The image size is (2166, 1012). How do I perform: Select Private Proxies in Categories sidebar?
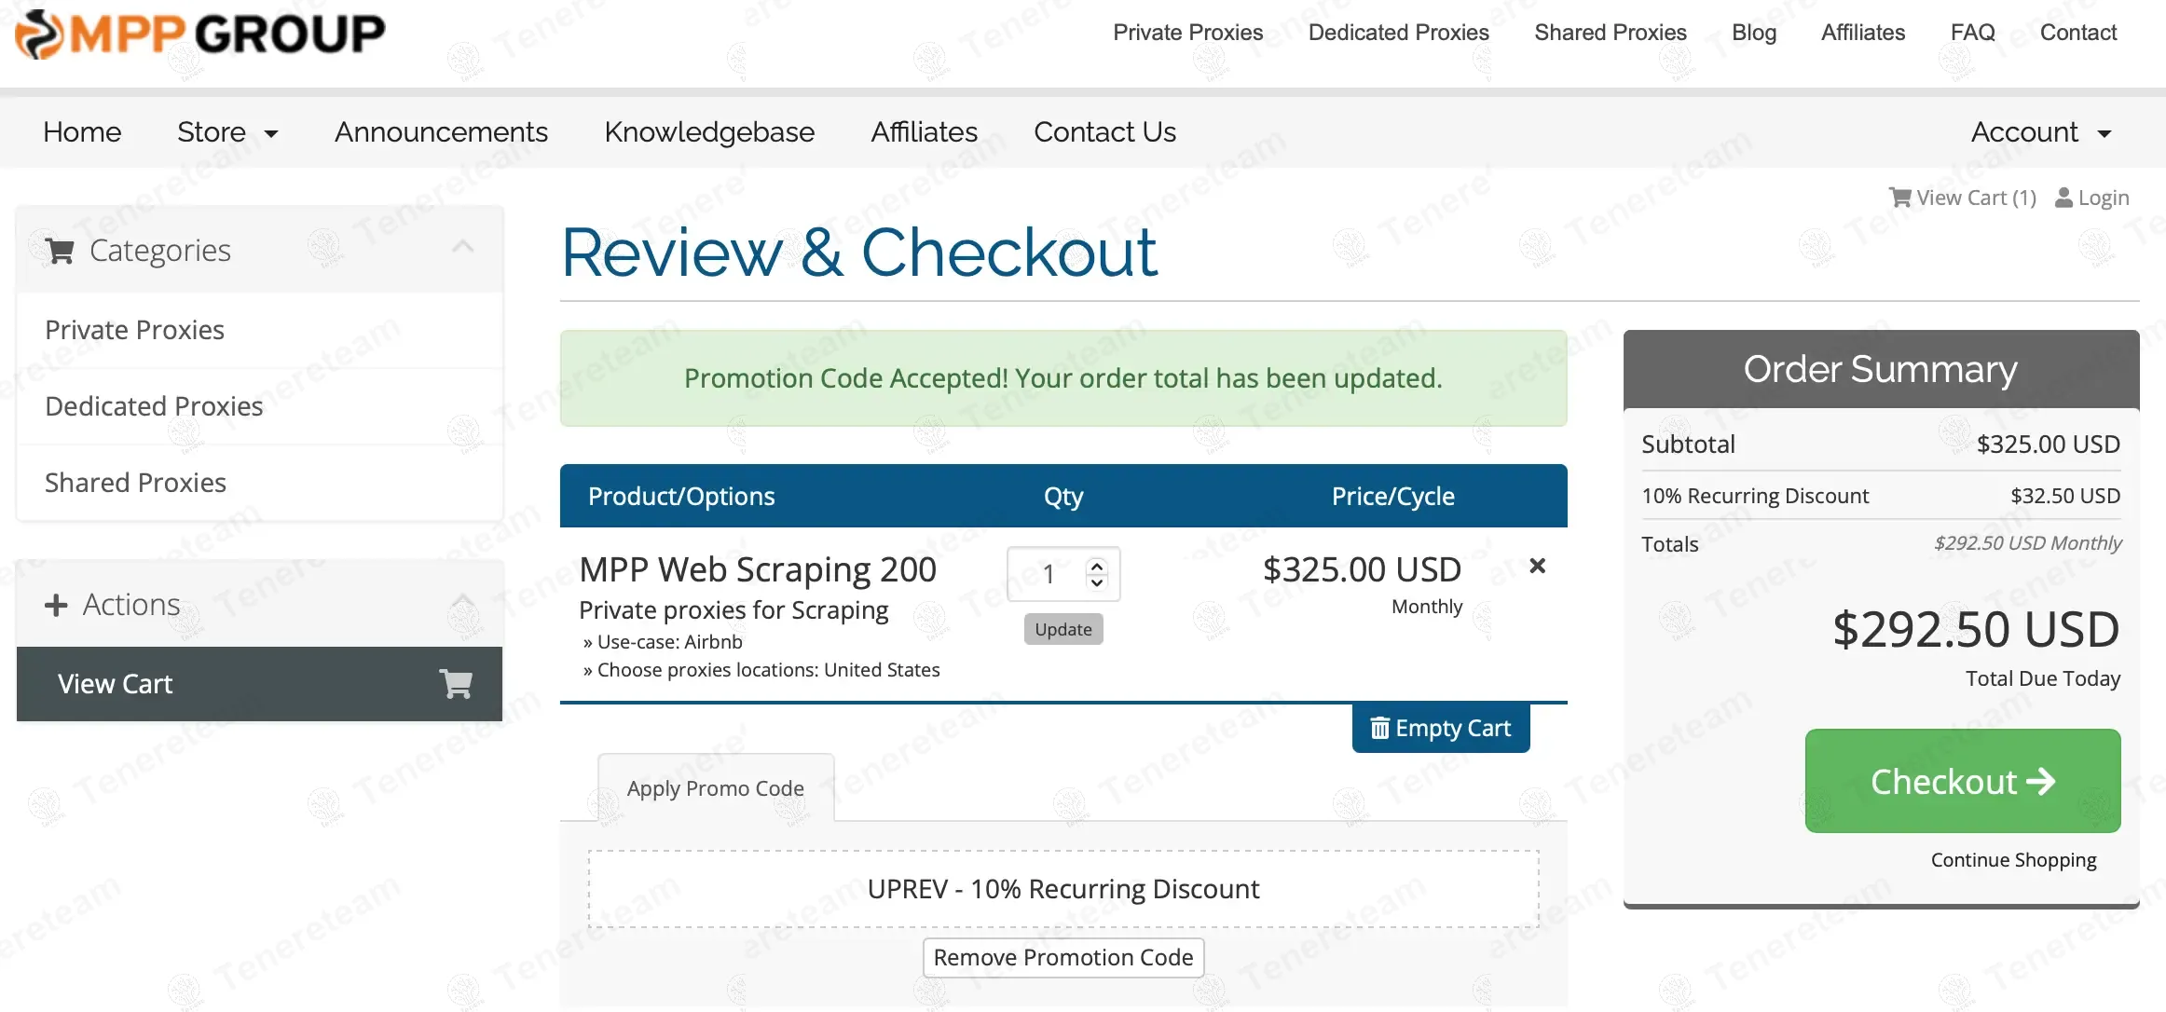(x=259, y=330)
